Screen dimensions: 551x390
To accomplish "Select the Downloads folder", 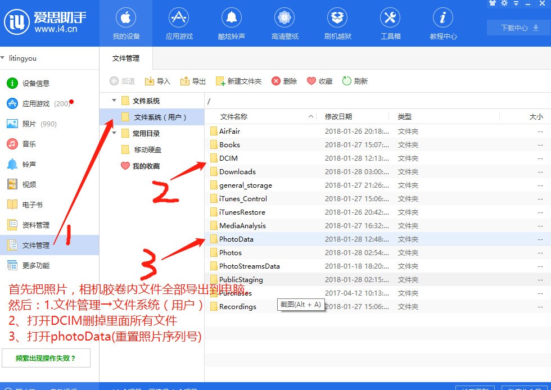I will pos(378,172).
